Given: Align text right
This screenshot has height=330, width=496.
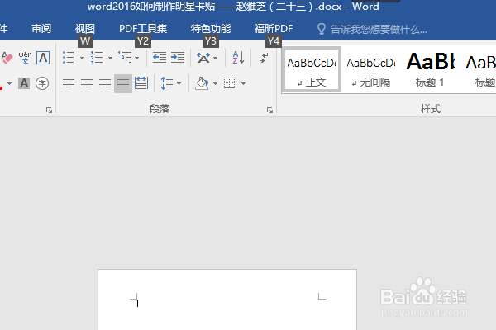Looking at the screenshot, I should (105, 83).
